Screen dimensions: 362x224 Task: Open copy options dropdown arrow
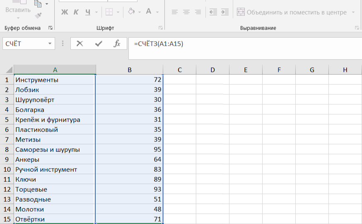pos(47,4)
